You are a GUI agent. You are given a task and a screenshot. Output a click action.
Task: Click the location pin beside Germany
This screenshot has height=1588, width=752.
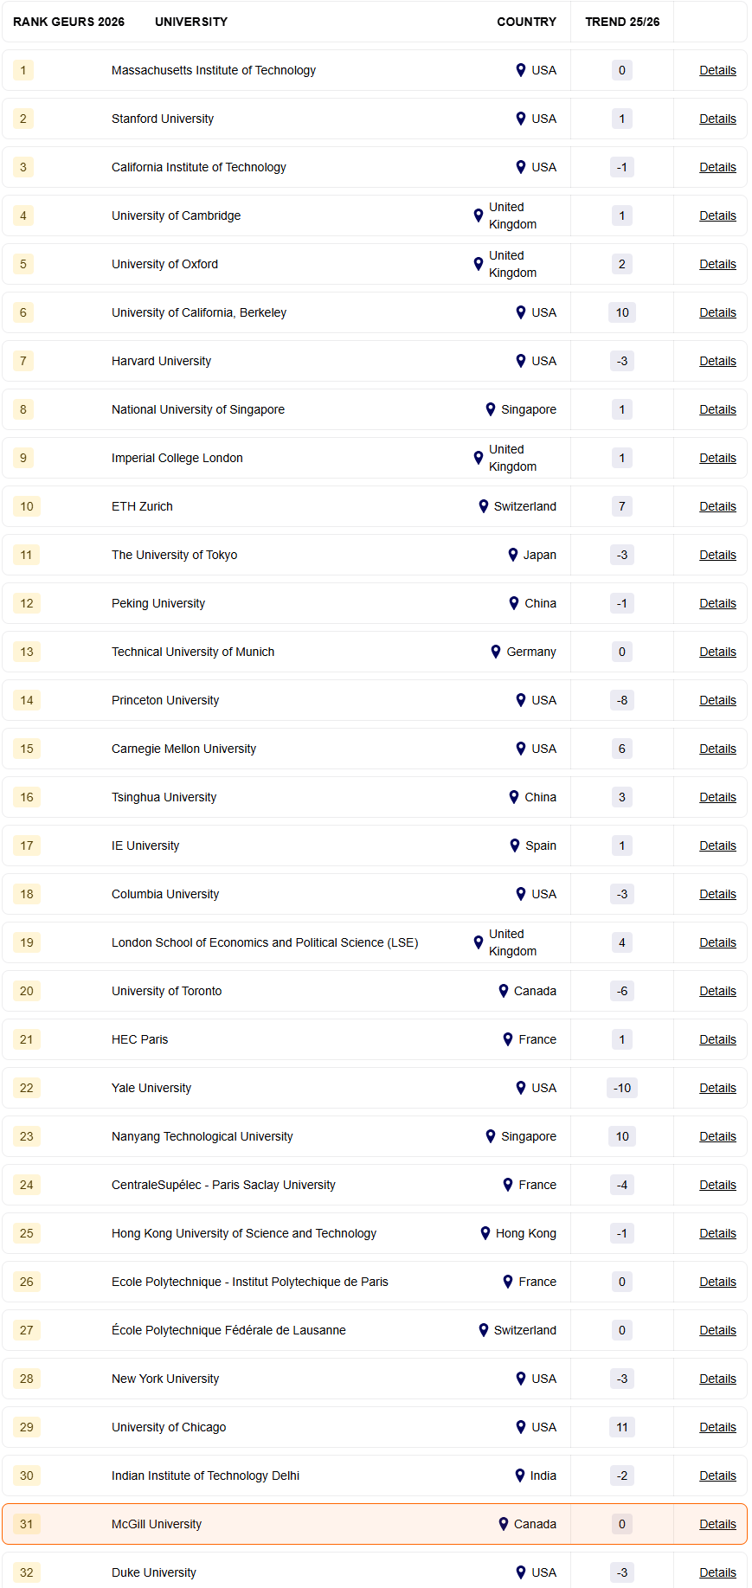(495, 652)
